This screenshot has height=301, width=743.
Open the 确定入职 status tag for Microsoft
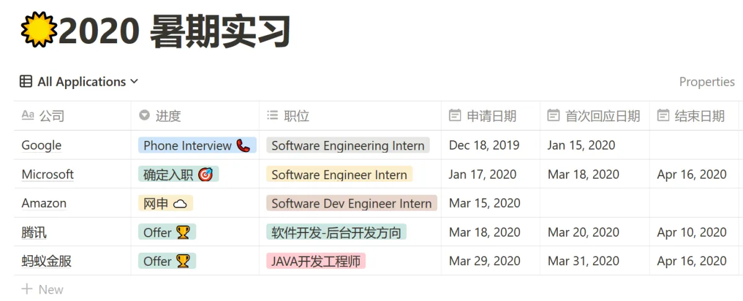coord(178,175)
